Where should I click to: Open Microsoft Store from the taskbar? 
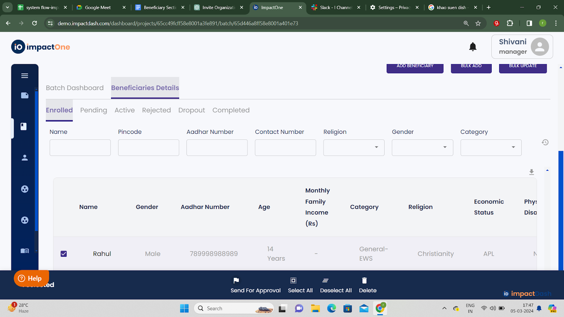(x=348, y=309)
